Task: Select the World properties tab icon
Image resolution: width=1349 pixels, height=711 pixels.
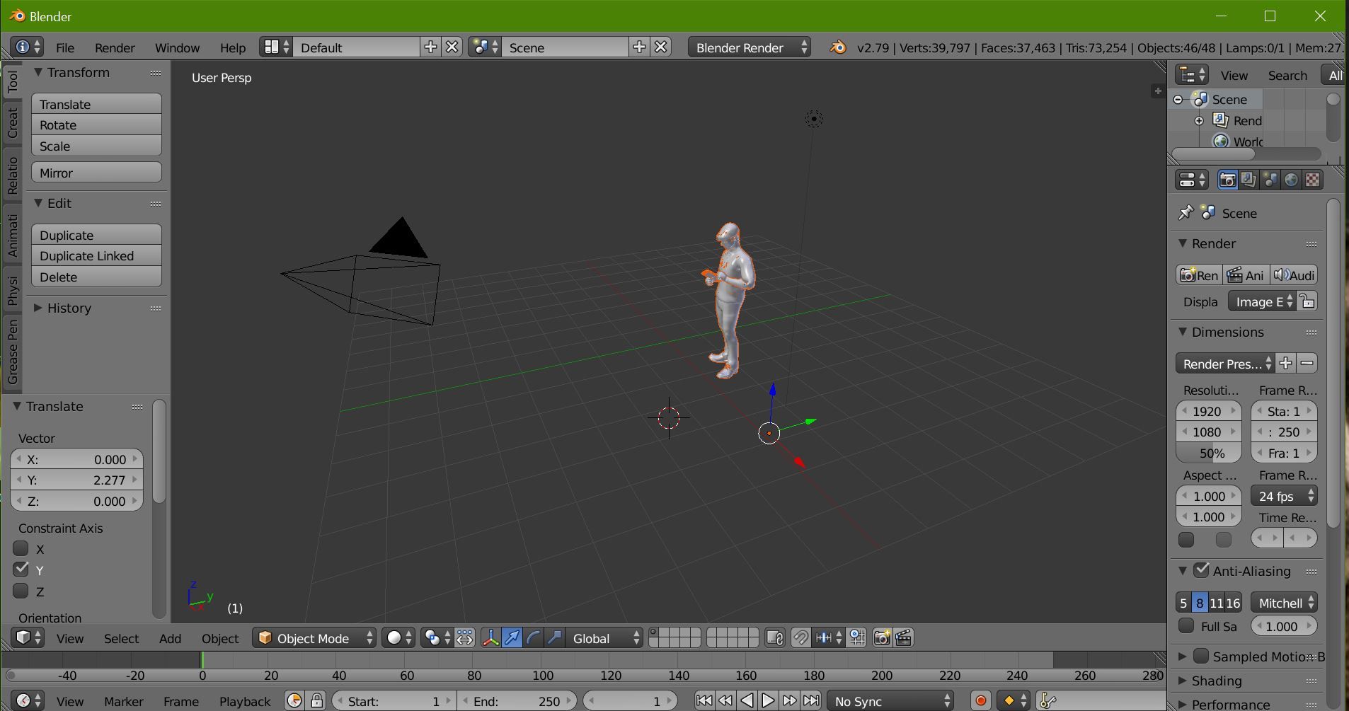Action: tap(1292, 180)
